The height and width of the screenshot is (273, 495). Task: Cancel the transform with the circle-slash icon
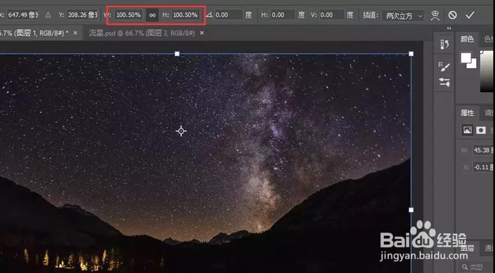[452, 15]
